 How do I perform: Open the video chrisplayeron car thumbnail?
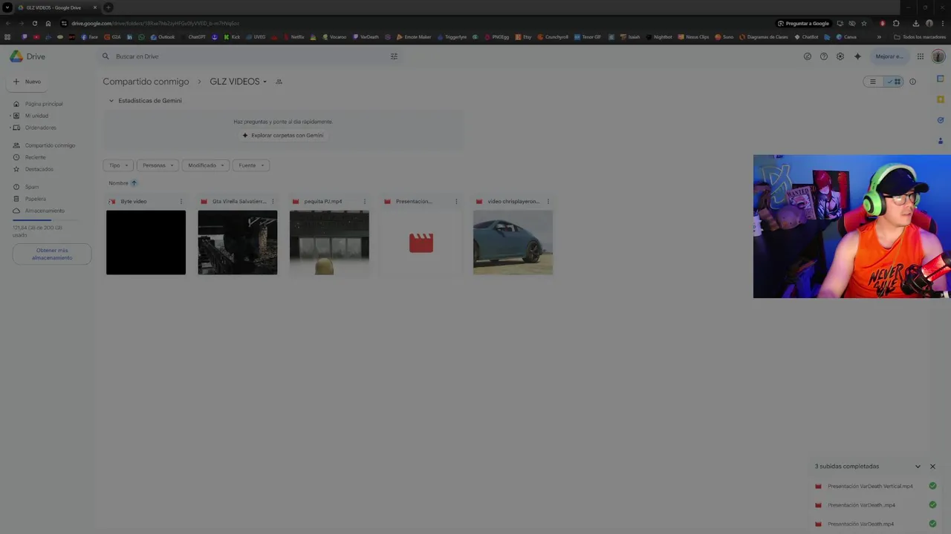(x=513, y=243)
